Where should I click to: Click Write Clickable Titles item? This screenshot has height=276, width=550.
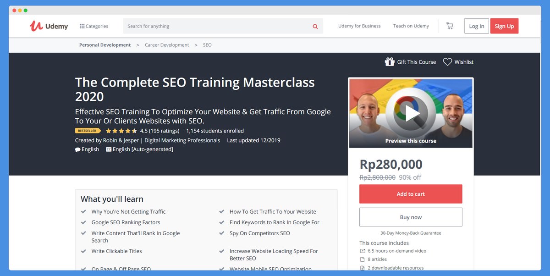point(116,251)
